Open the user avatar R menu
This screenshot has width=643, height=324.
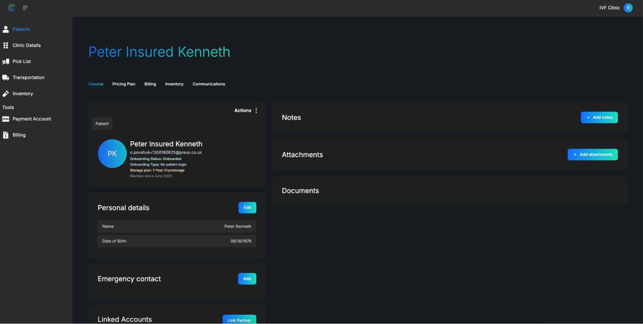tap(628, 8)
